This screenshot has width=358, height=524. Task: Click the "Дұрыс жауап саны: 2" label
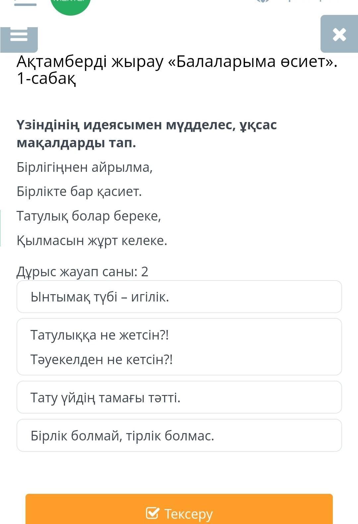point(82,272)
